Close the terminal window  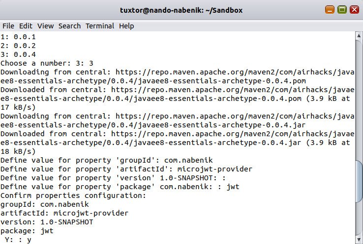tap(353, 9)
